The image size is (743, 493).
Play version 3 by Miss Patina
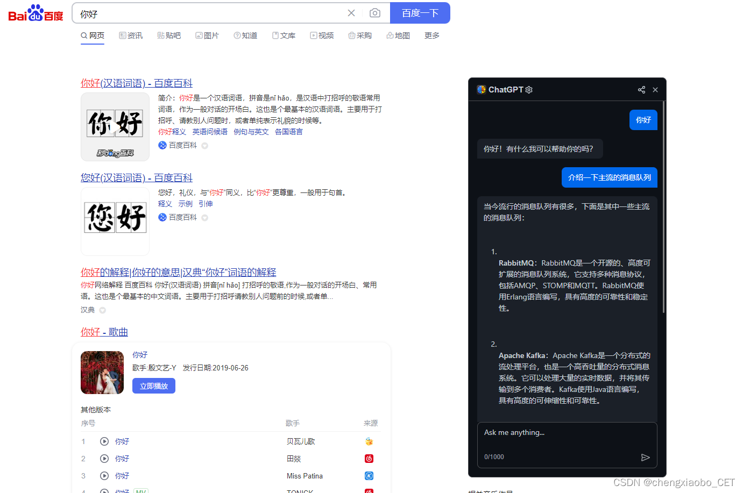(104, 476)
